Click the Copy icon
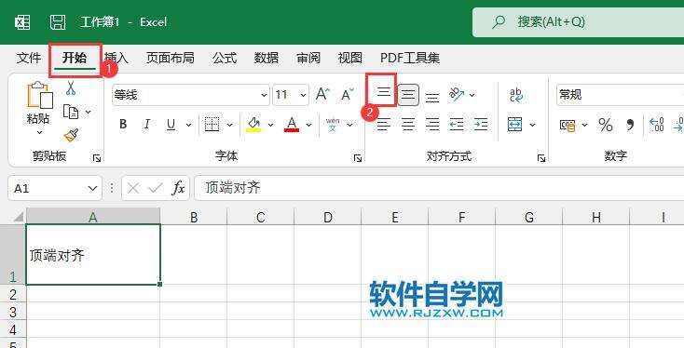 pyautogui.click(x=71, y=112)
